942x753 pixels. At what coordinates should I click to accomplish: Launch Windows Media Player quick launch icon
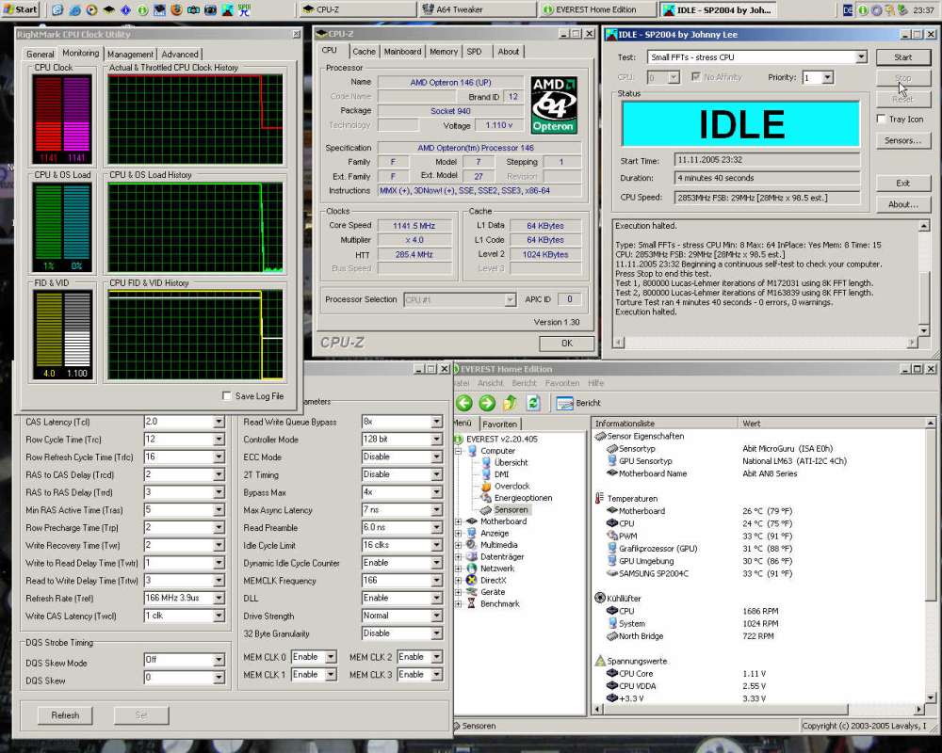point(91,9)
